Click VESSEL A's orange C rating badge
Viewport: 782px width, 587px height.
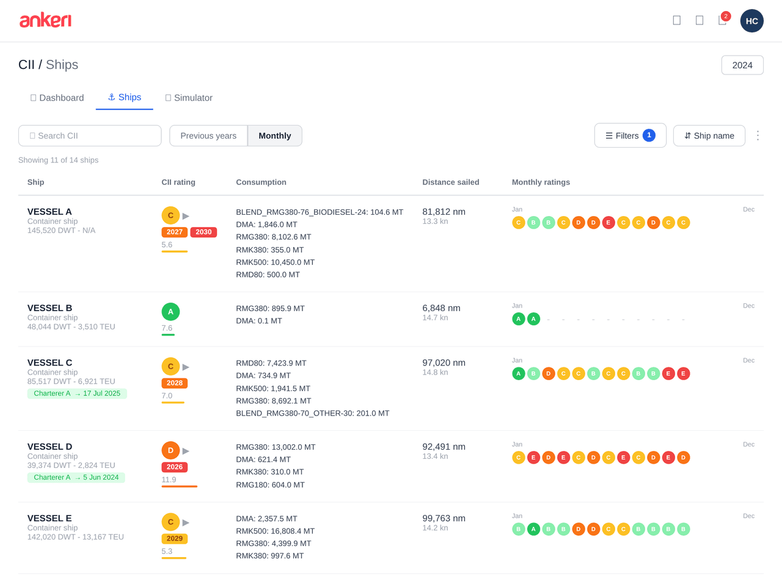170,215
